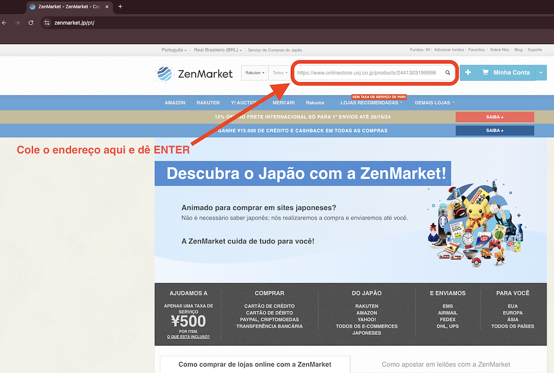Click the search magnifier icon

[448, 73]
